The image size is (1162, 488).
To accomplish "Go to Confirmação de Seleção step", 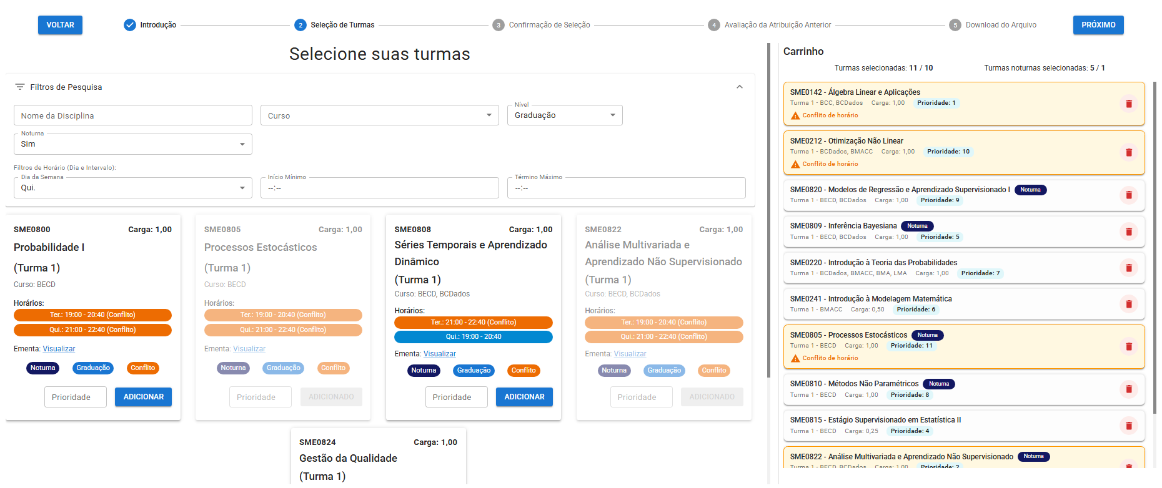I will coord(541,25).
